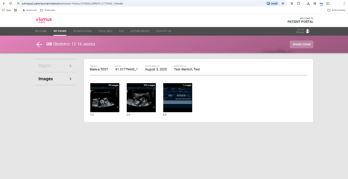This screenshot has width=348, height=179.
Task: Open the 44 images ultrasound thumbnail
Action: 105,97
